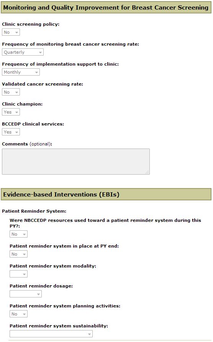The width and height of the screenshot is (213, 342).
Task: Click inside the optional Comments text area
Action: tap(76, 162)
